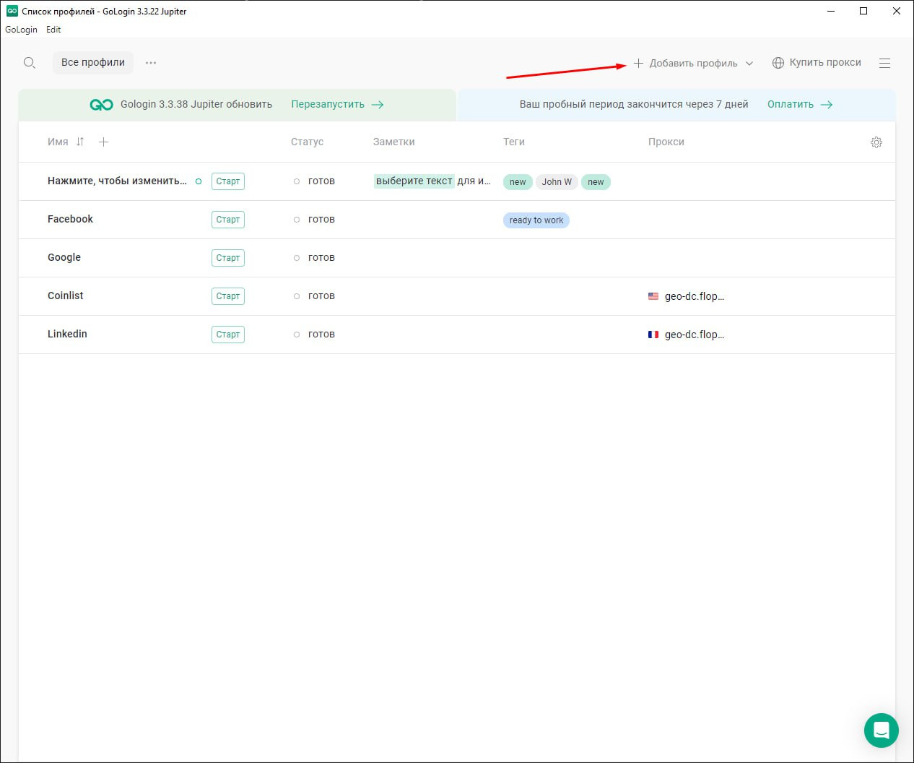Click the GoLogin app icon in the title bar

click(x=12, y=11)
